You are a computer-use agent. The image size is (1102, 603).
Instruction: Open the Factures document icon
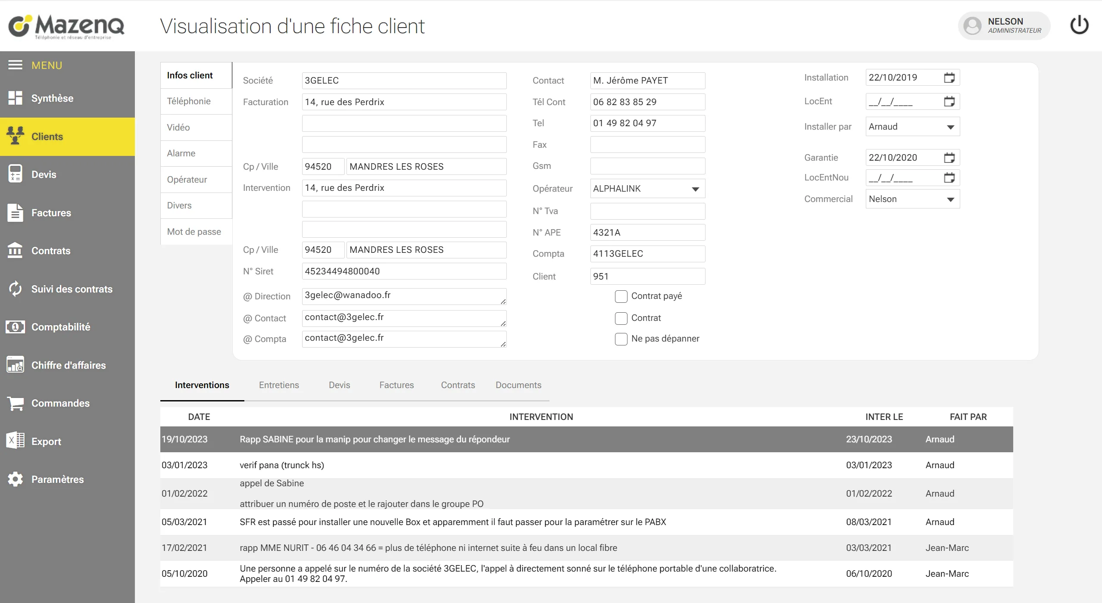pos(15,212)
